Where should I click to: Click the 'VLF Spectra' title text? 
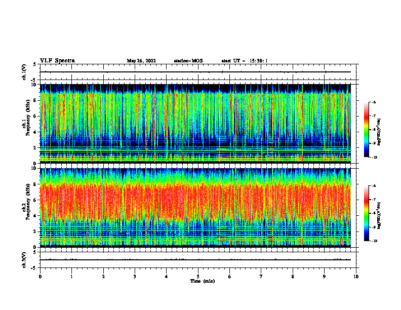[x=58, y=61]
